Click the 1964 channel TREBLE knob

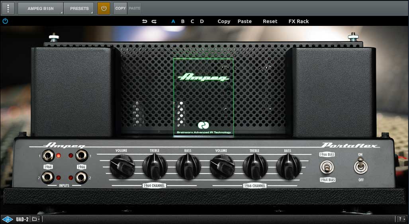pos(155,166)
